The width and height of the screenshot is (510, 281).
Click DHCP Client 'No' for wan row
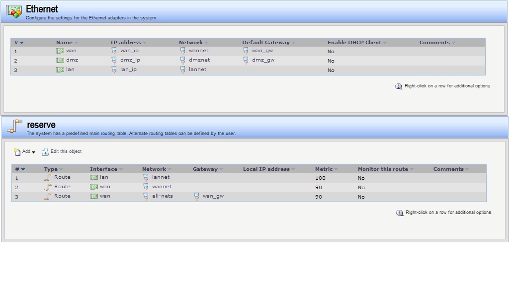pyautogui.click(x=331, y=51)
